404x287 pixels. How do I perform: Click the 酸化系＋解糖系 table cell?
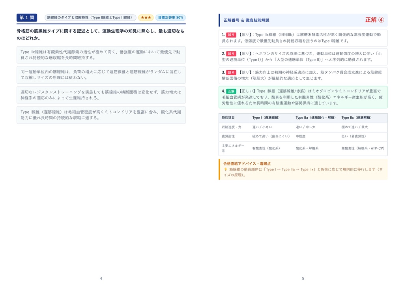(307, 148)
